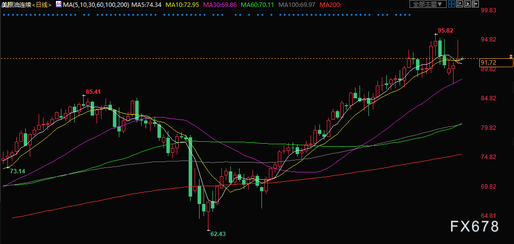
Task: Click the 74.82 price axis label
Action: (x=488, y=157)
